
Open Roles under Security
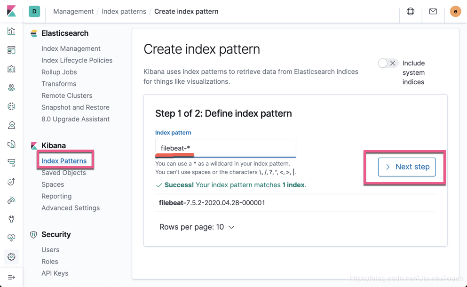50,262
